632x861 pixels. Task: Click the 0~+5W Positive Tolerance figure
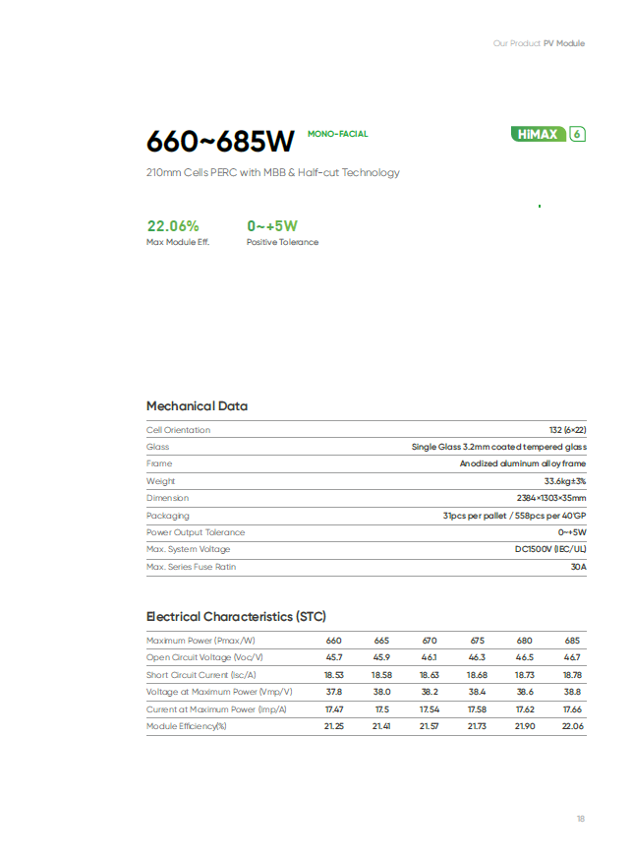coord(272,226)
